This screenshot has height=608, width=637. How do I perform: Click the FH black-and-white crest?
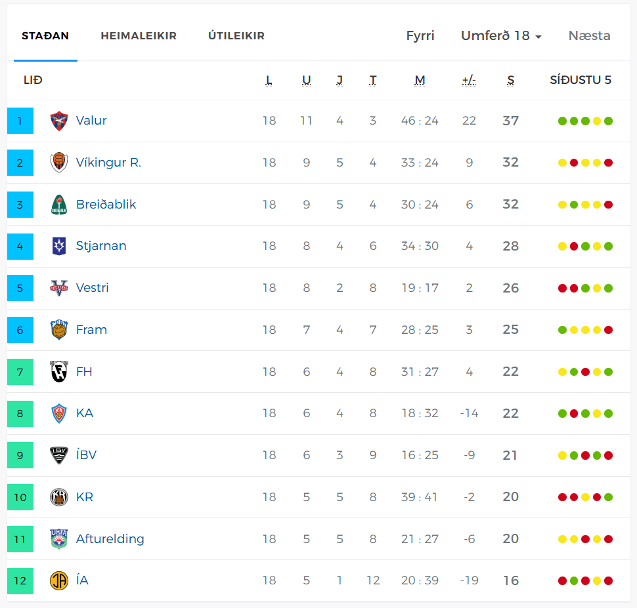coord(59,372)
